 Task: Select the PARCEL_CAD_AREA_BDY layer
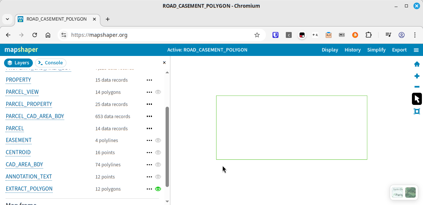point(35,116)
